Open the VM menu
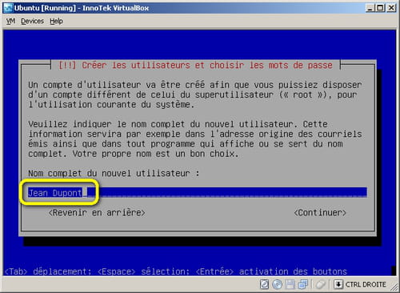The image size is (400, 293). 10,21
